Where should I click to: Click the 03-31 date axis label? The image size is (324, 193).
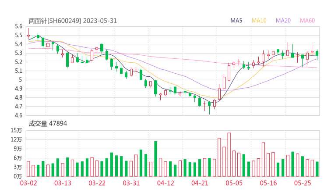click(x=131, y=183)
